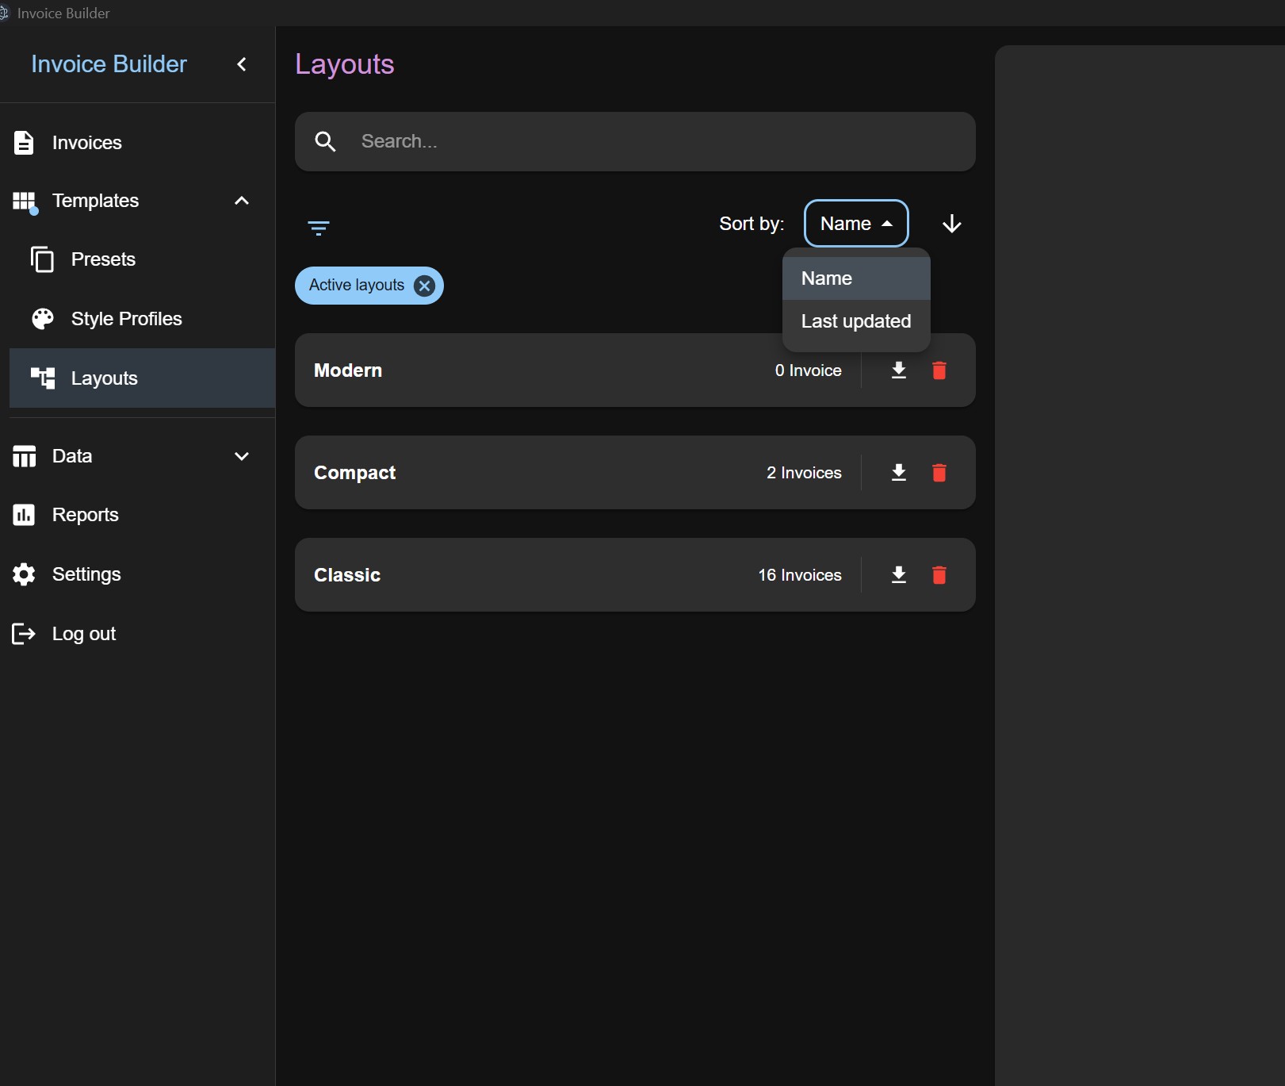Click the Reports chart icon
This screenshot has width=1285, height=1086.
24,515
